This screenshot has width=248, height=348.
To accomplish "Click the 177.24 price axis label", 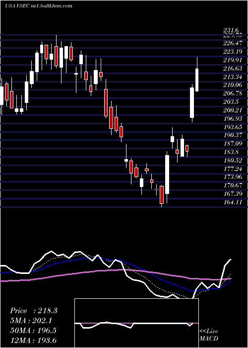I will (233, 169).
